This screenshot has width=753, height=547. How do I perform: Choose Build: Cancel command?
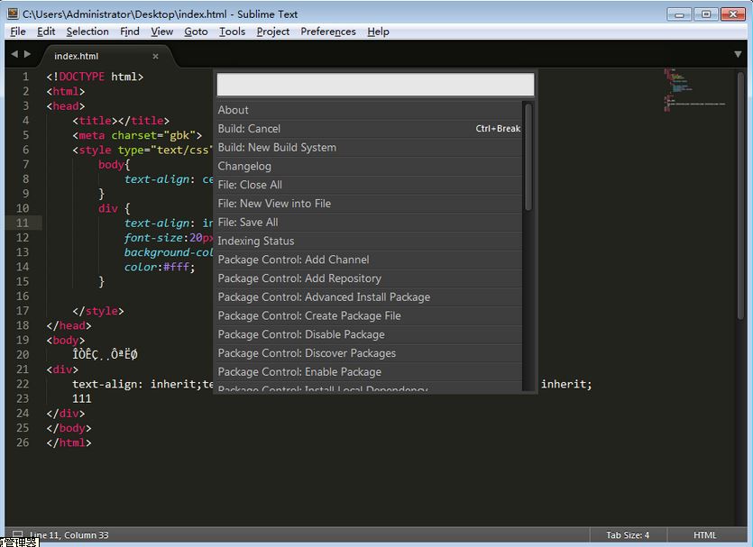pos(369,129)
